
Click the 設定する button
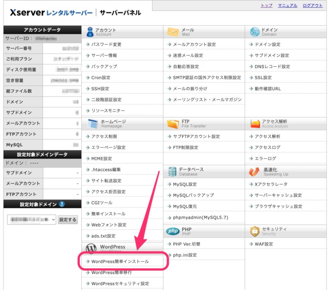pos(68,219)
